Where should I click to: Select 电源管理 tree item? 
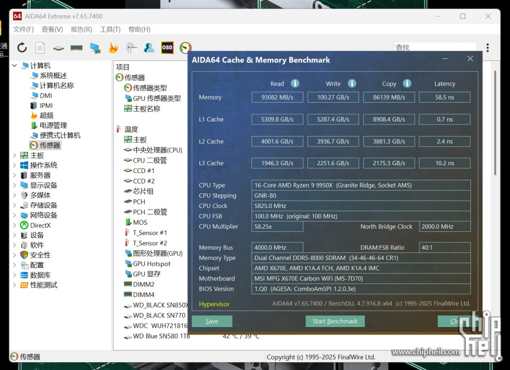(53, 126)
